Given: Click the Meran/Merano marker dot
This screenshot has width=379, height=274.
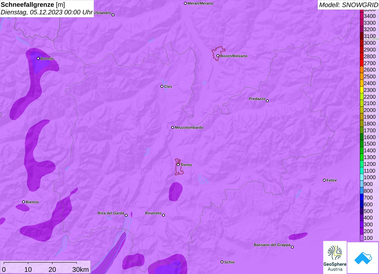Looking at the screenshot, I should 185,3.
